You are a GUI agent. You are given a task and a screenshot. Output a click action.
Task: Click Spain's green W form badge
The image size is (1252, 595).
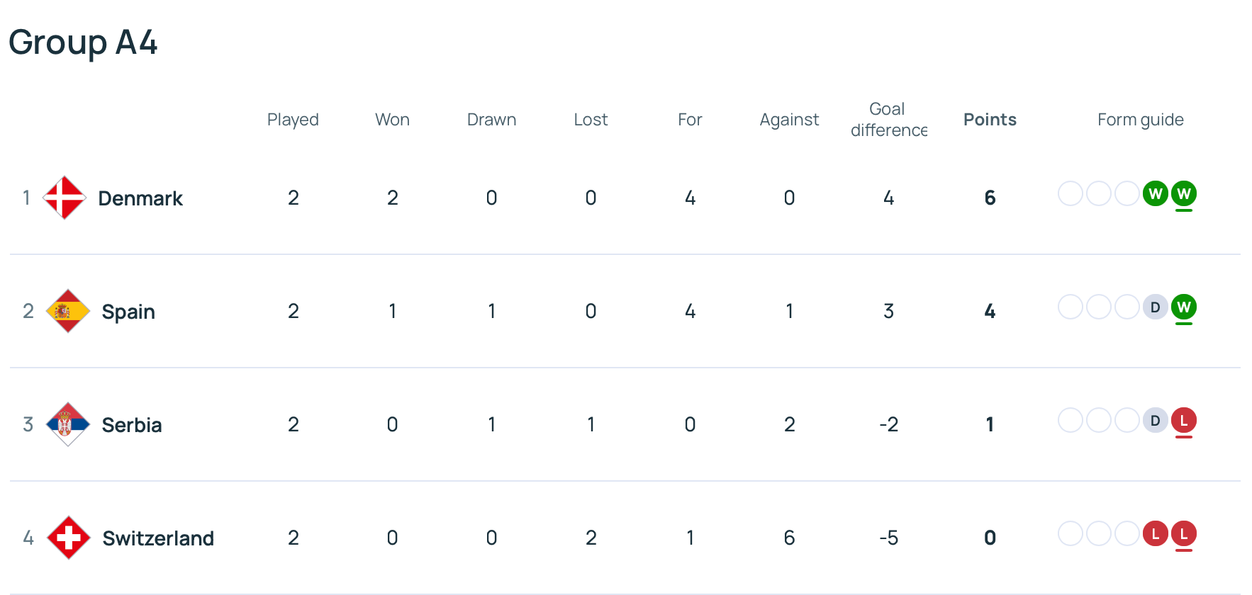coord(1184,307)
